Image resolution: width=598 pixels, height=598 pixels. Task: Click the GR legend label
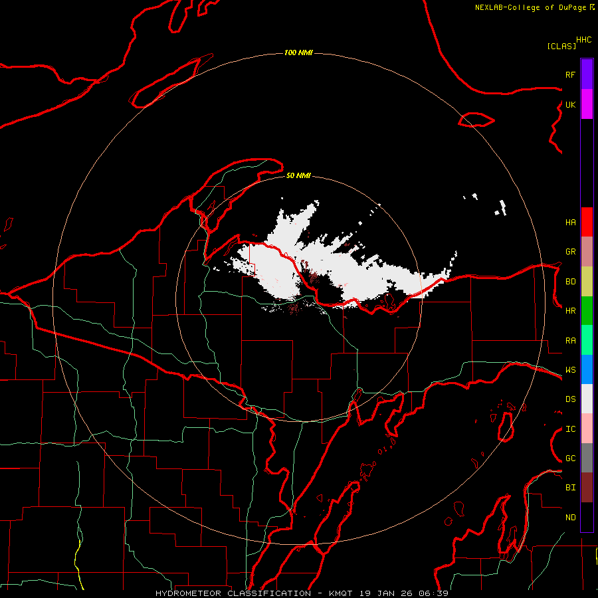pos(570,252)
